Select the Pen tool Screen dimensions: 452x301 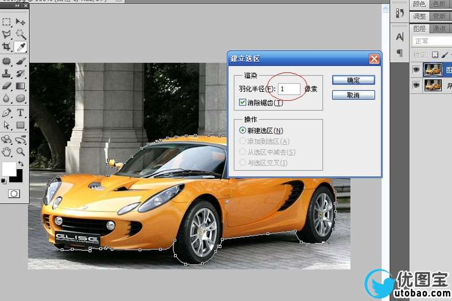tap(7, 113)
